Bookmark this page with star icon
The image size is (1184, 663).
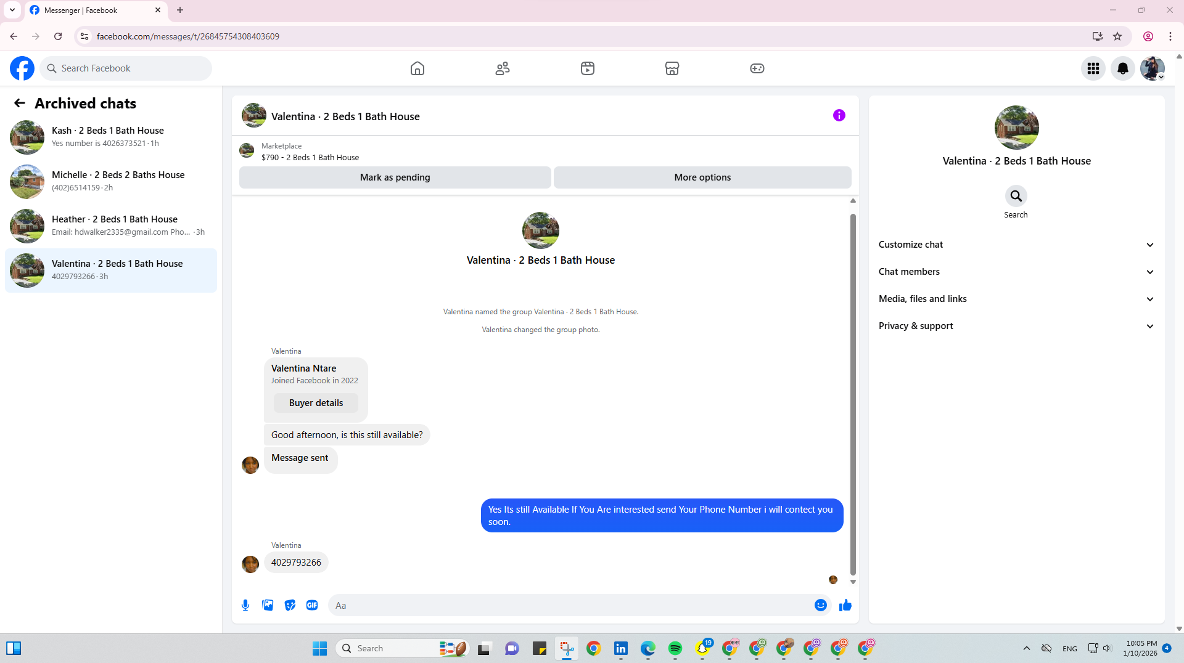click(x=1117, y=36)
